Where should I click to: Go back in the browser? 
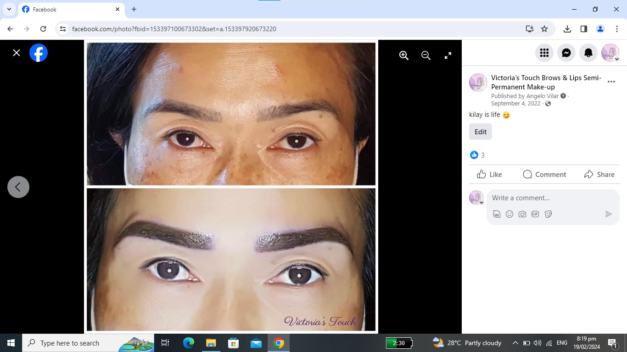pos(10,29)
